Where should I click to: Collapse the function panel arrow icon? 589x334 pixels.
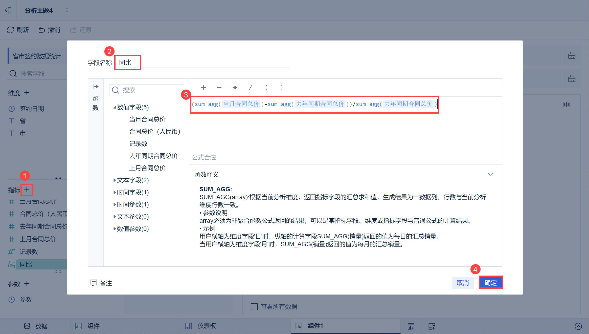pos(96,87)
